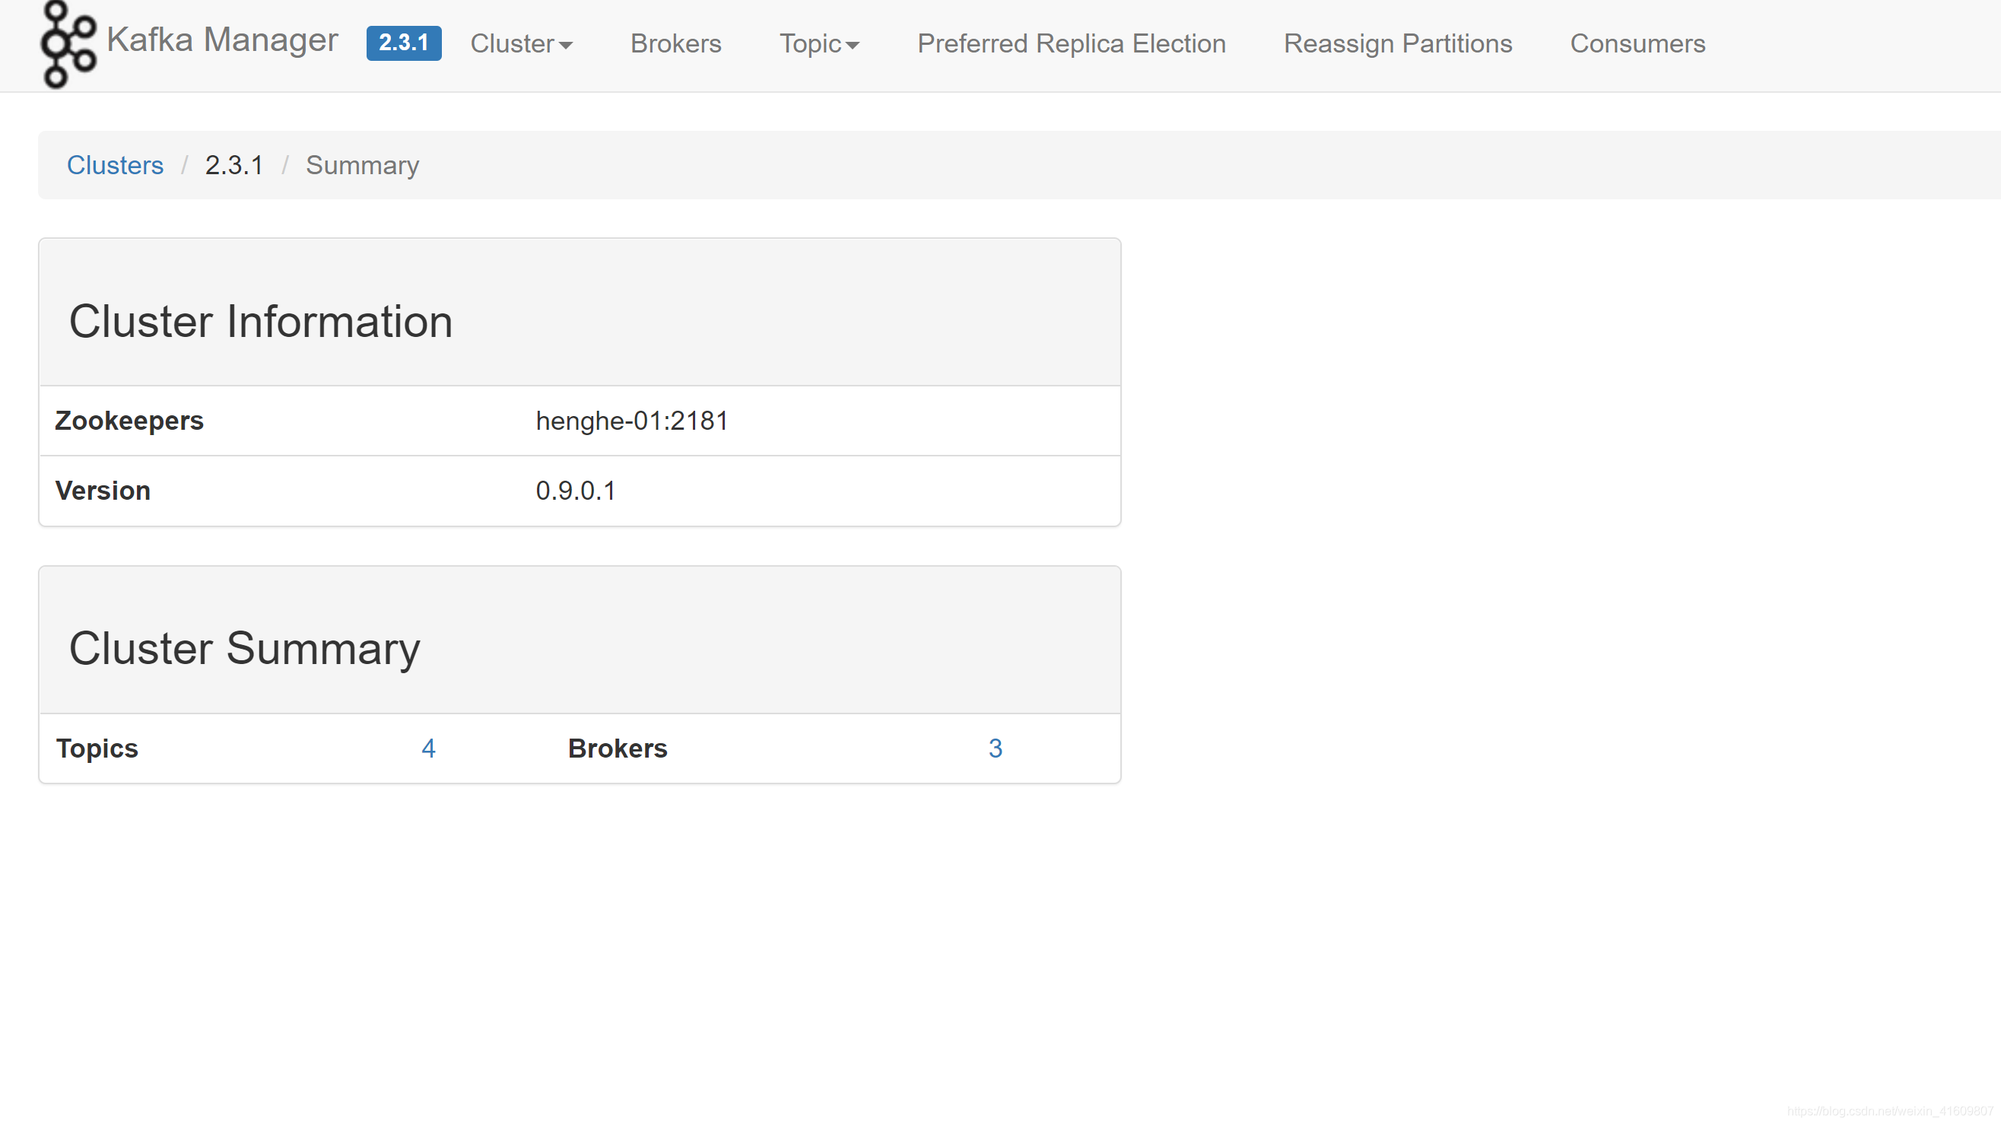Image resolution: width=2001 pixels, height=1125 pixels.
Task: Open the topics count link 4
Action: (x=428, y=748)
